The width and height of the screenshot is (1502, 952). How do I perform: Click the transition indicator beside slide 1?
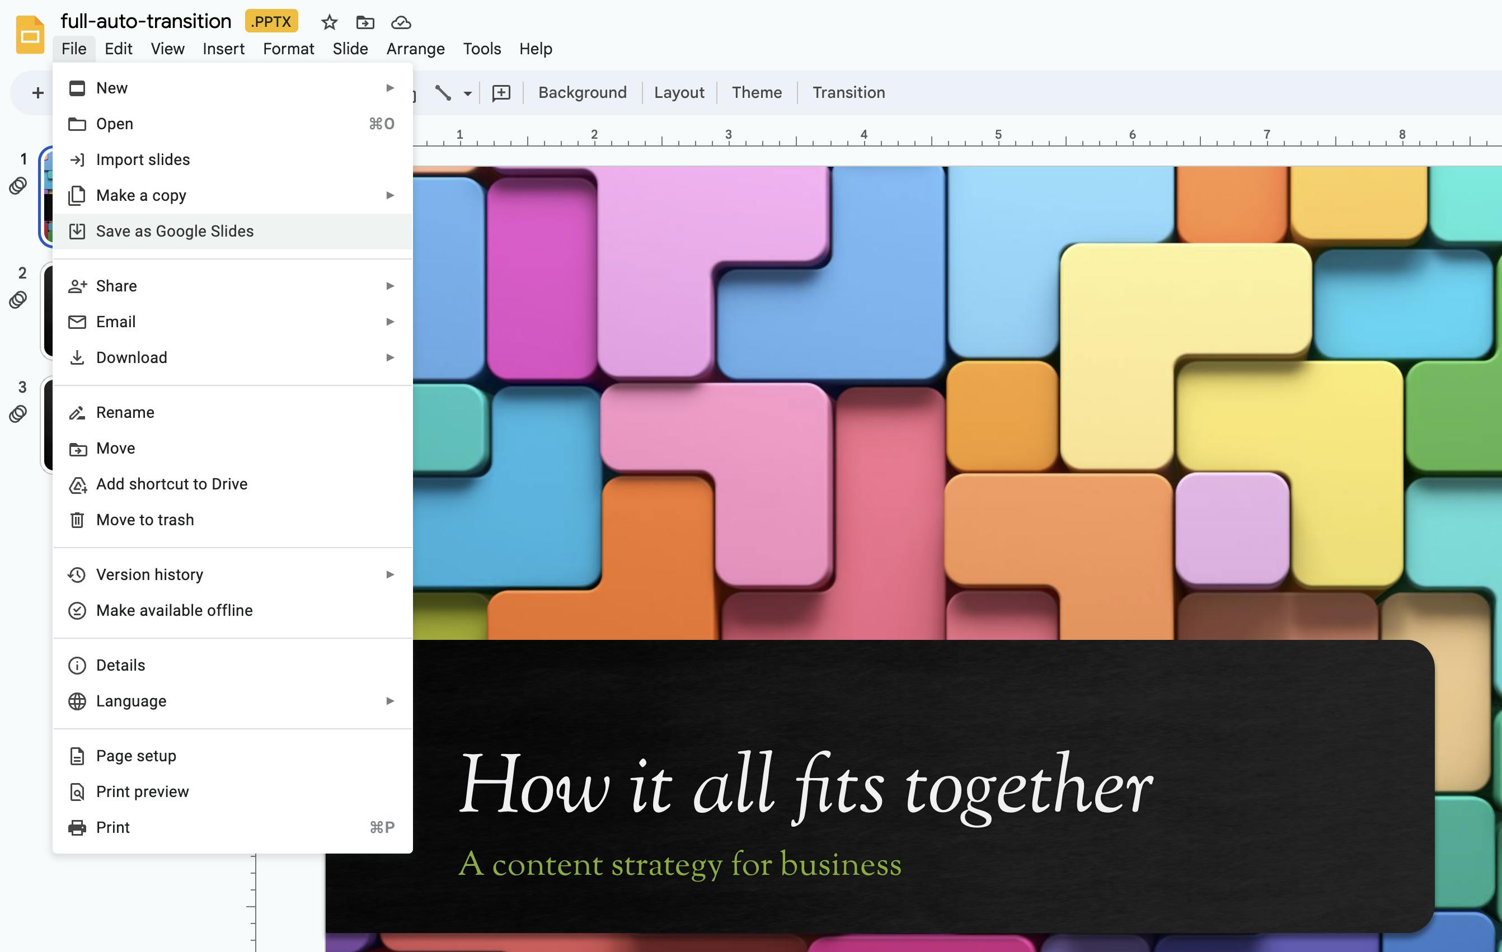tap(17, 186)
